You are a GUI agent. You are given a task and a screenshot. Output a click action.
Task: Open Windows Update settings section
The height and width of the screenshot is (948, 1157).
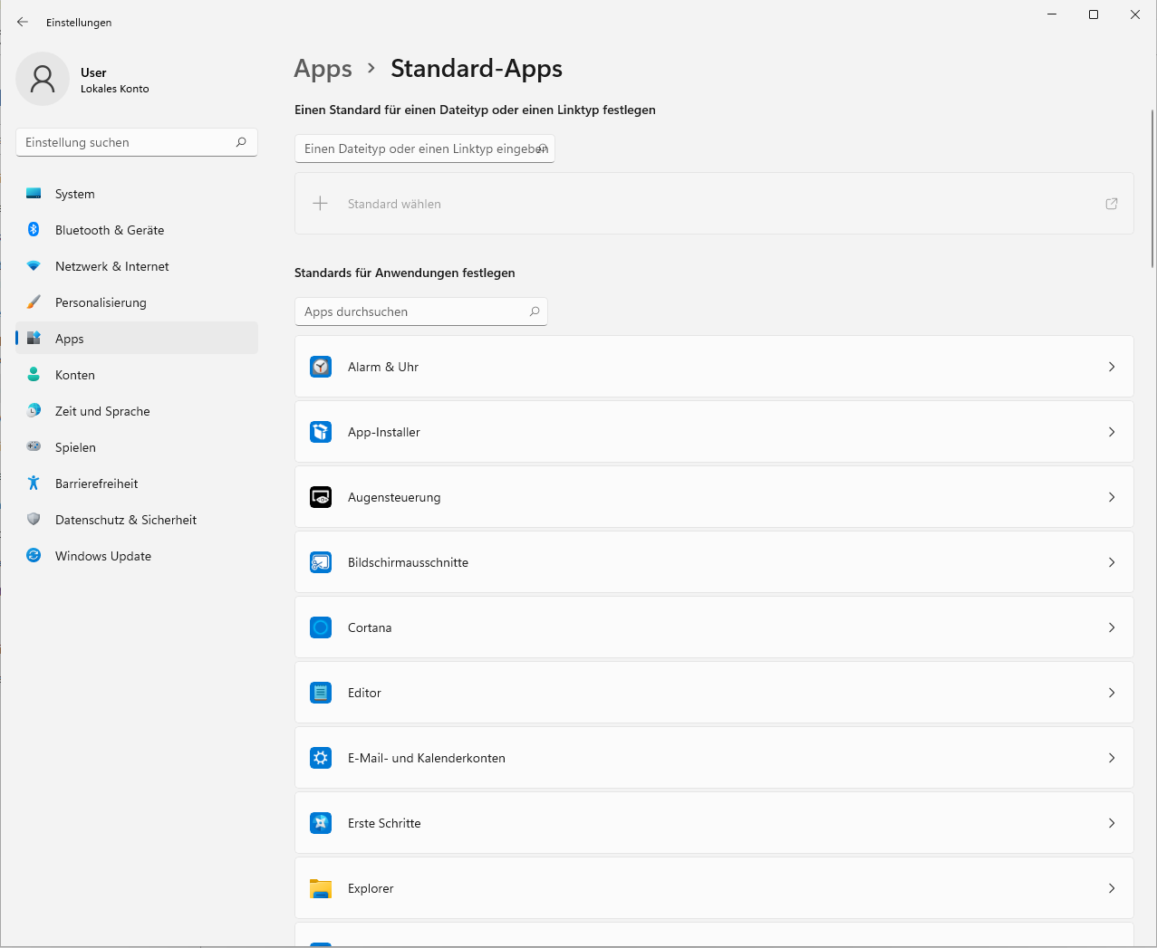click(x=102, y=556)
